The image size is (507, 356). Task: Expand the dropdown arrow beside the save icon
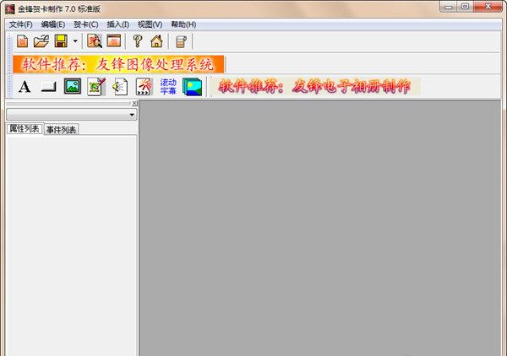tap(74, 40)
